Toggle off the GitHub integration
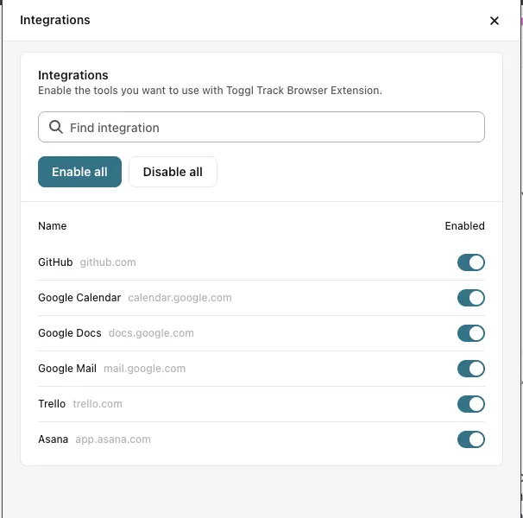 470,262
